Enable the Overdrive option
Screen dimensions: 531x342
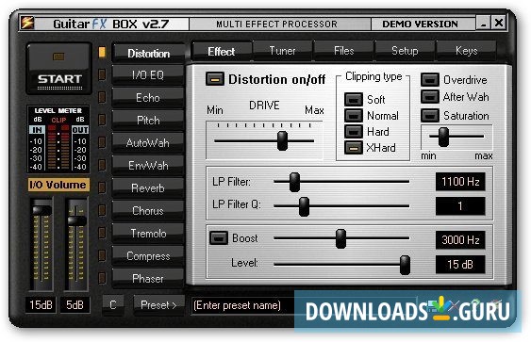click(x=430, y=80)
